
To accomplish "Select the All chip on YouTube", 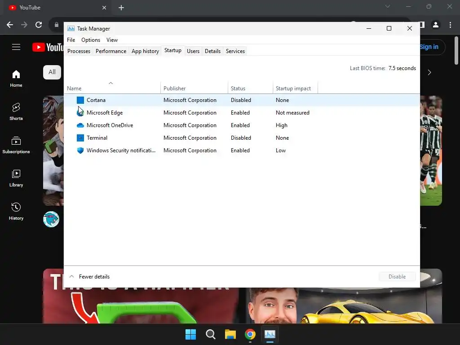I will point(52,72).
